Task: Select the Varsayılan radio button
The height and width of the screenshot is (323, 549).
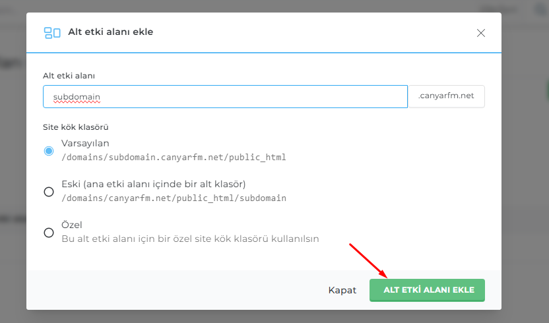Action: point(49,150)
